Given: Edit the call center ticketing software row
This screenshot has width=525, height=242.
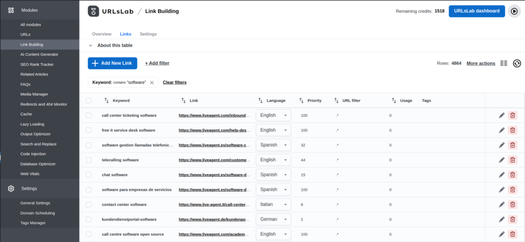Looking at the screenshot, I should (x=501, y=115).
